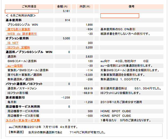Click note 割引適用前通信料は 551,354円でした。
The image size is (168, 139).
[131, 88]
